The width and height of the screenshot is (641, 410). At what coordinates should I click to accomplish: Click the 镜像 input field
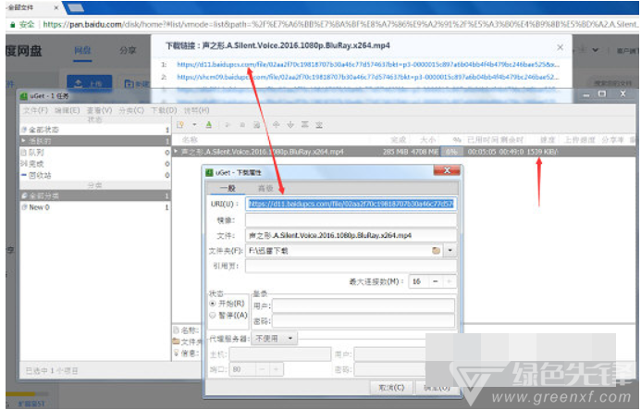(x=351, y=219)
